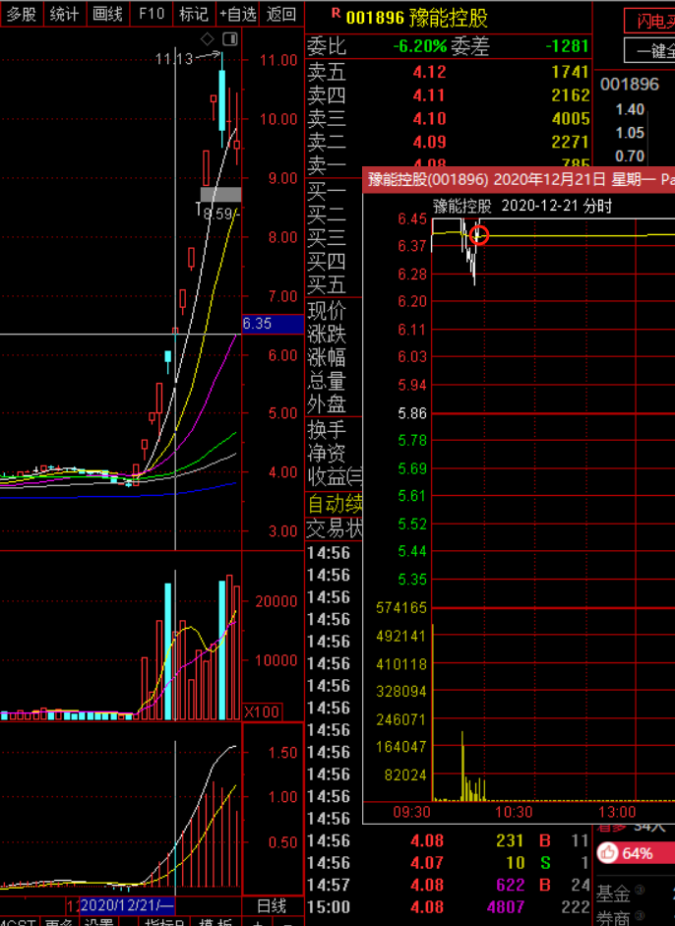
Task: Open the 统计 statistics menu
Action: pos(64,14)
